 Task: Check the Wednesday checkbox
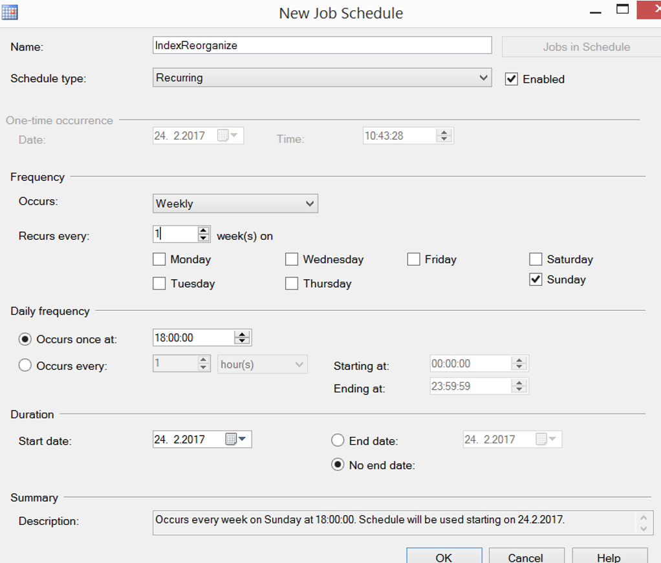(291, 259)
